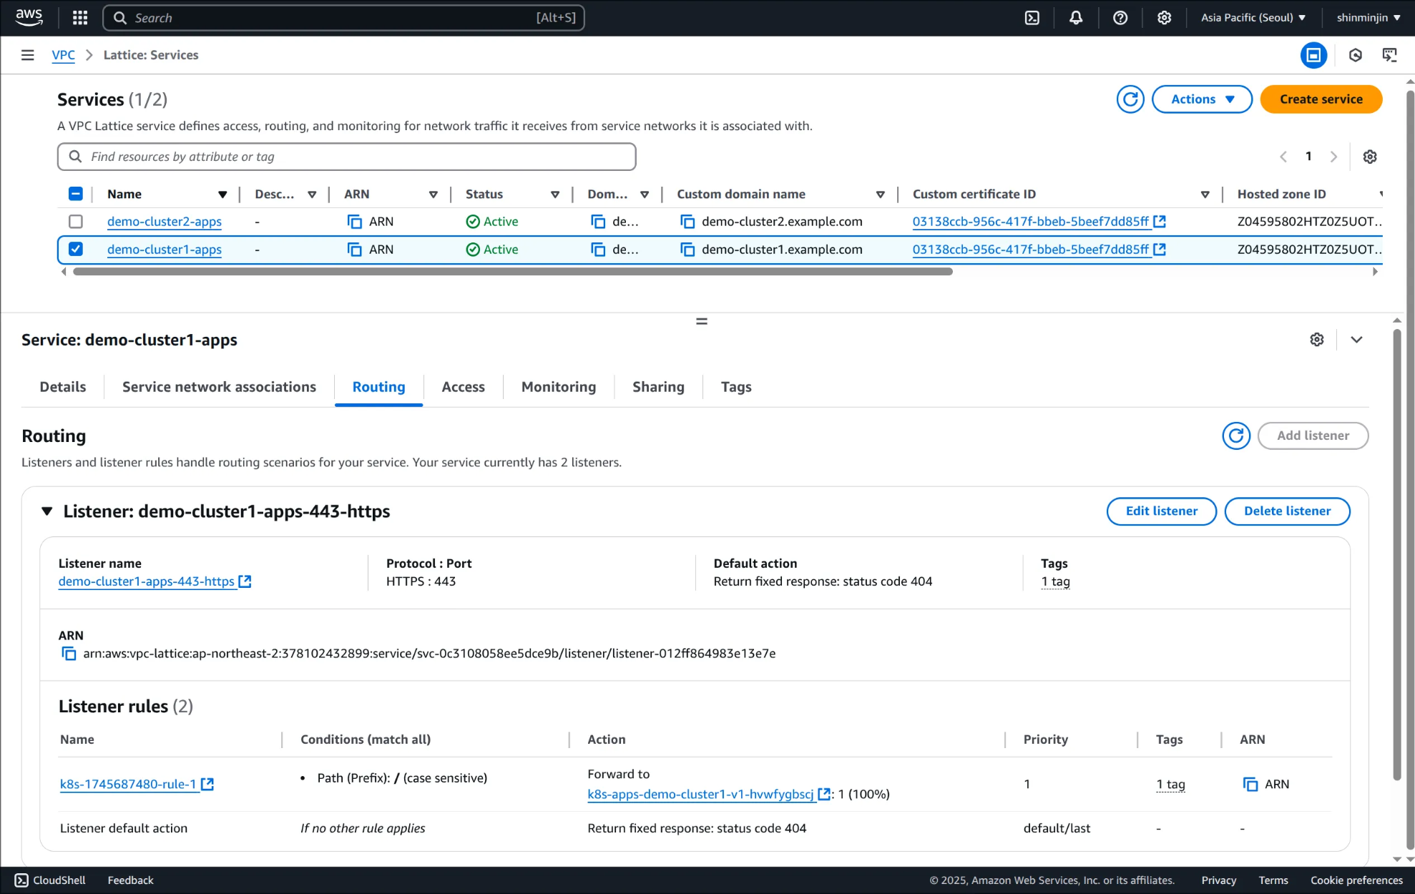Open the service Tags tab
This screenshot has width=1415, height=894.
pyautogui.click(x=736, y=387)
